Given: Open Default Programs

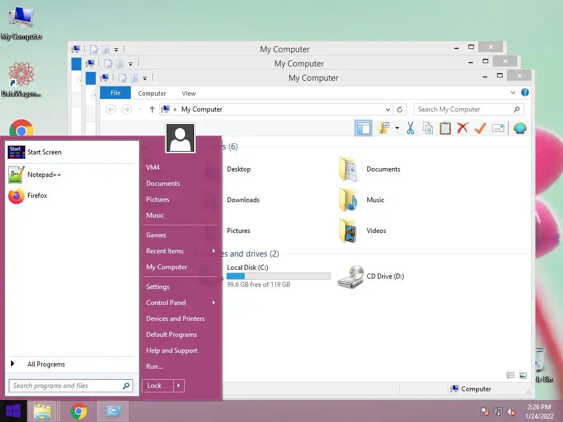Looking at the screenshot, I should click(x=172, y=335).
